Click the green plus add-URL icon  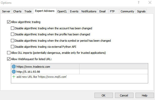pyautogui.click(x=14, y=77)
